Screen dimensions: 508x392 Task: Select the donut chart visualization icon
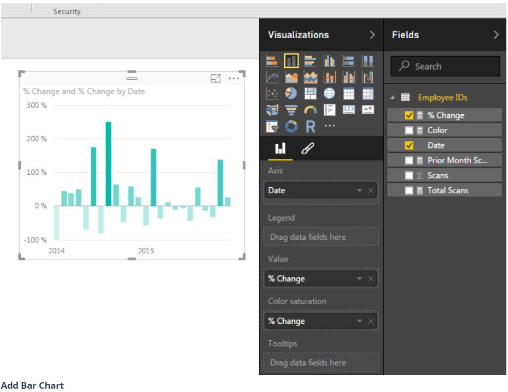(291, 127)
